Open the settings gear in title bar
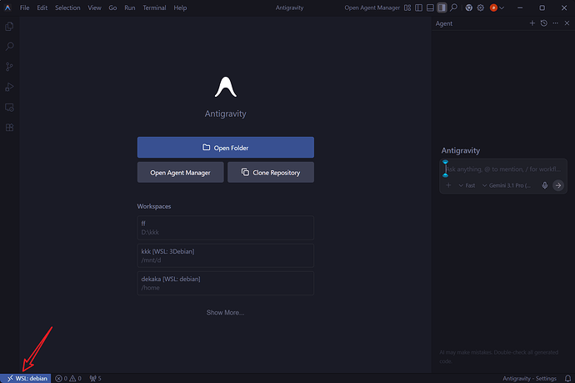The image size is (575, 383). pos(480,8)
